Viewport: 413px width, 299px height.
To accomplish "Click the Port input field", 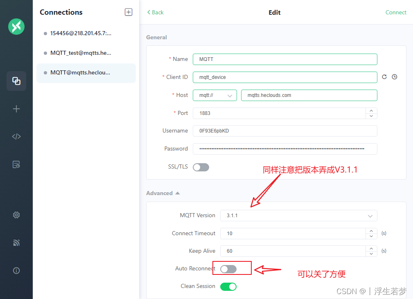I will click(279, 113).
